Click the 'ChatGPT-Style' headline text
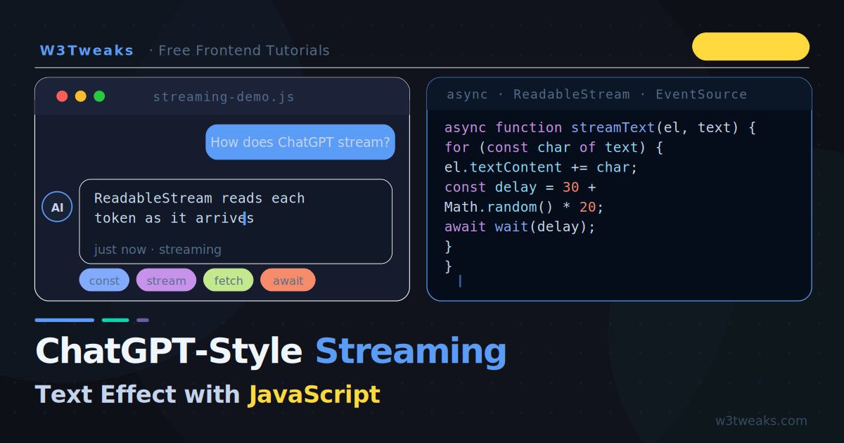 click(169, 351)
